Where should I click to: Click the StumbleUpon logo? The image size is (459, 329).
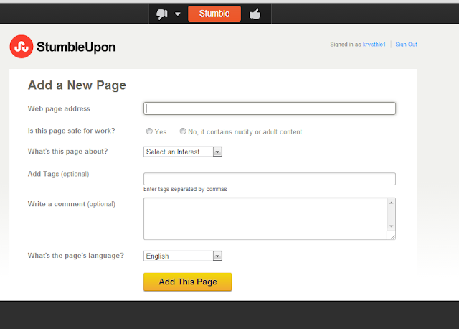(62, 47)
